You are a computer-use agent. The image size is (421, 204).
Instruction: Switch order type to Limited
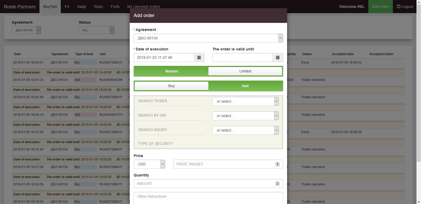coord(245,71)
